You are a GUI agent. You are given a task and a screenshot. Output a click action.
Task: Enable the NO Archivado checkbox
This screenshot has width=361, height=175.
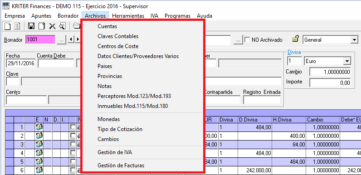pyautogui.click(x=247, y=39)
